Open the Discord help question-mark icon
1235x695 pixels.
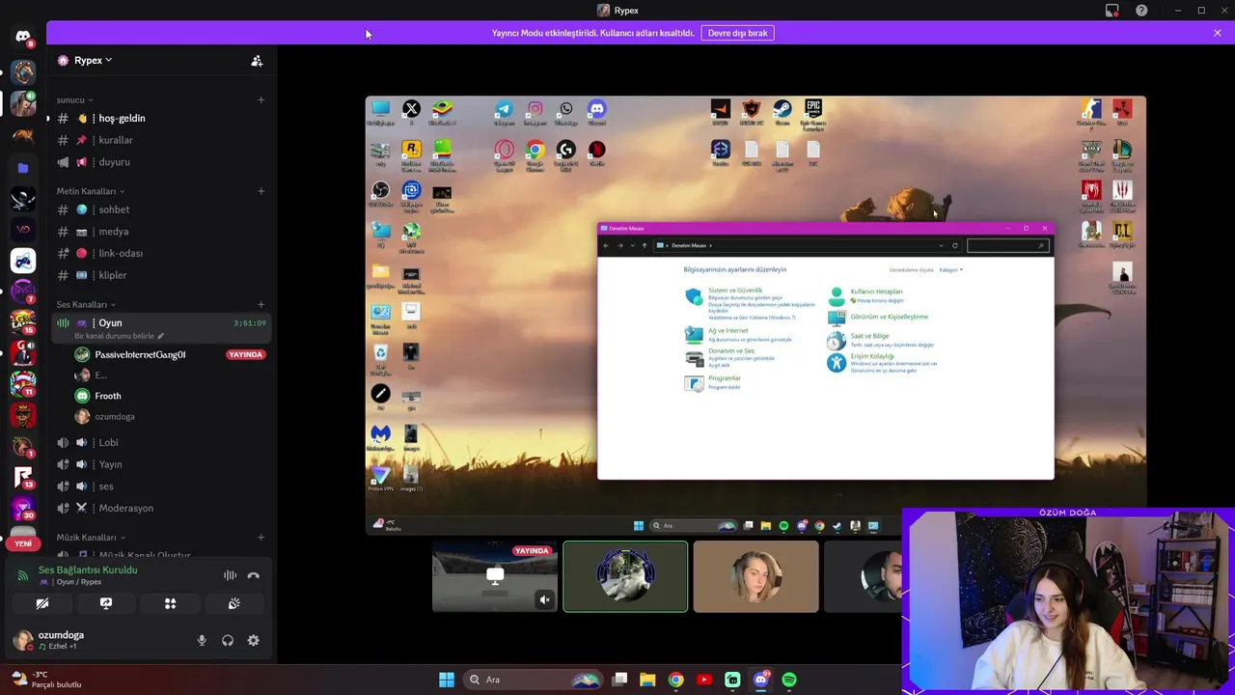click(1141, 11)
